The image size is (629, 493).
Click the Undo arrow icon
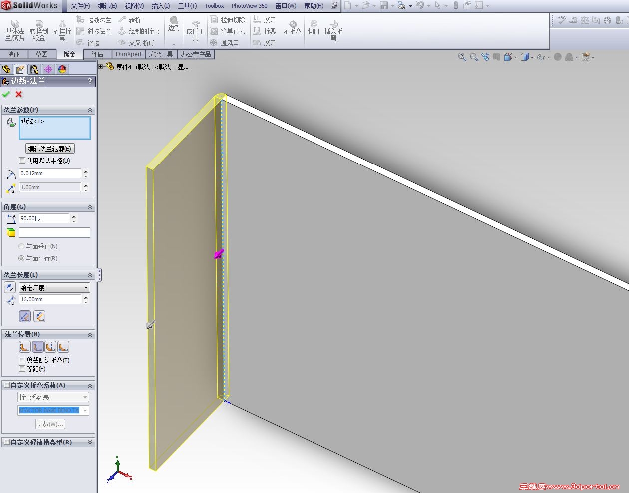[419, 6]
